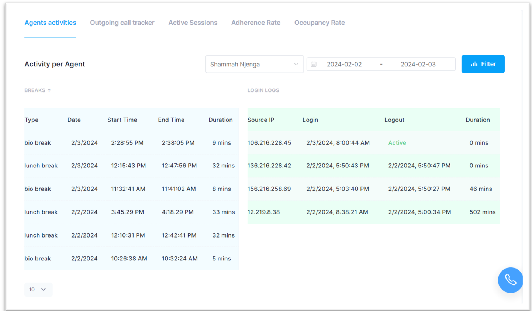This screenshot has height=311, width=532.
Task: Apply the blue Filter button
Action: [483, 64]
